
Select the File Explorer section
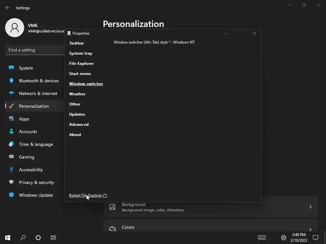coord(81,64)
